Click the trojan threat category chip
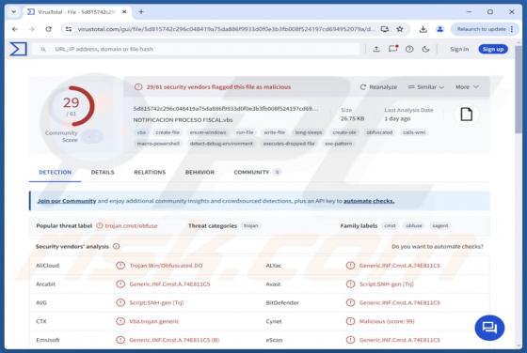Viewport: 527px width, 353px height. click(251, 226)
